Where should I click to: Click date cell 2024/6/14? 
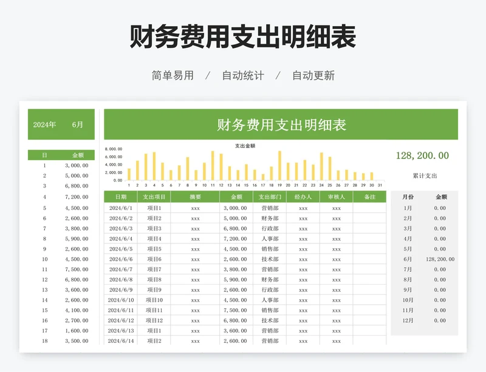tap(121, 341)
